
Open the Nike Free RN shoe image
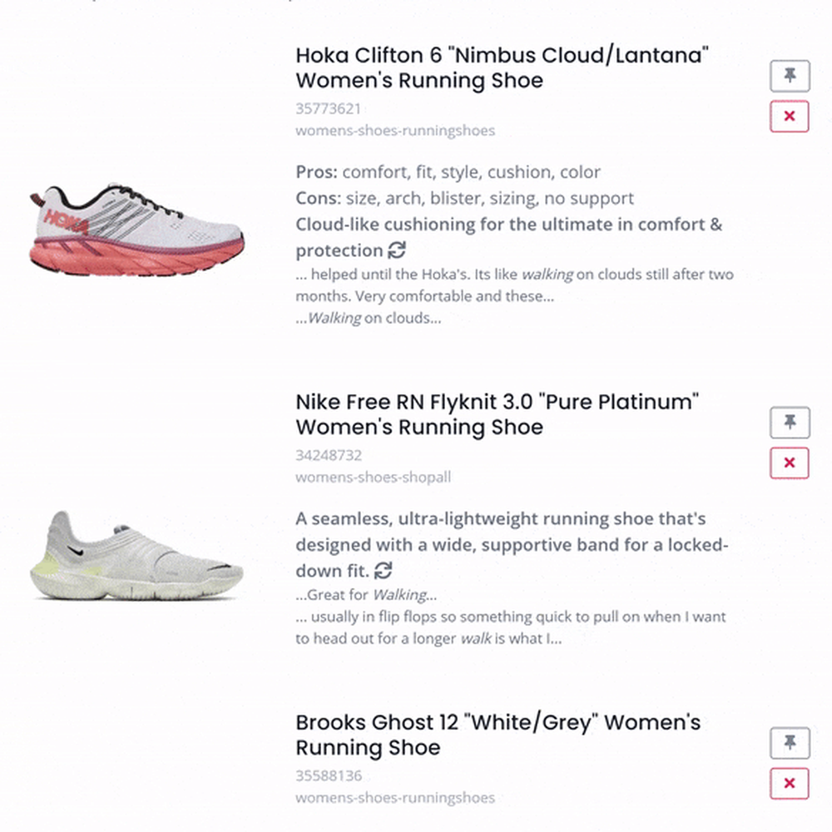(x=137, y=555)
